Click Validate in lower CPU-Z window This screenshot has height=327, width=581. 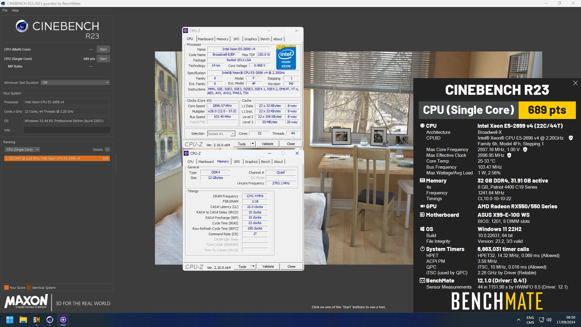(x=268, y=266)
